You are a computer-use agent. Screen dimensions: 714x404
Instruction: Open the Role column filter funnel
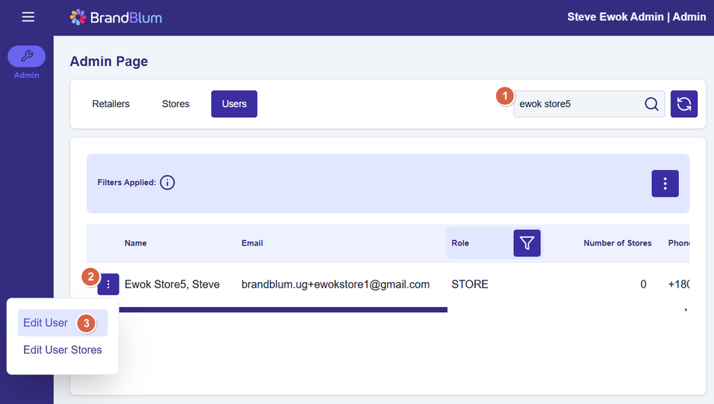point(527,243)
